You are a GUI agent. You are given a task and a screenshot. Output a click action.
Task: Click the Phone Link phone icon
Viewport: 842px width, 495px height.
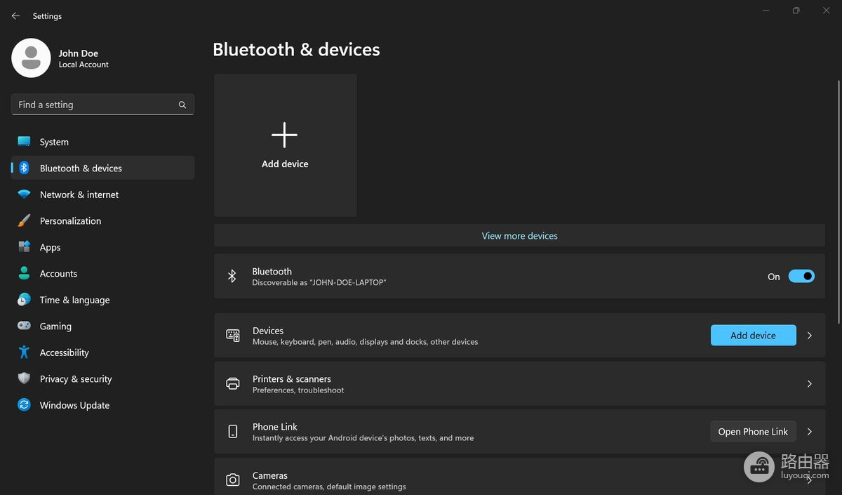pyautogui.click(x=233, y=431)
